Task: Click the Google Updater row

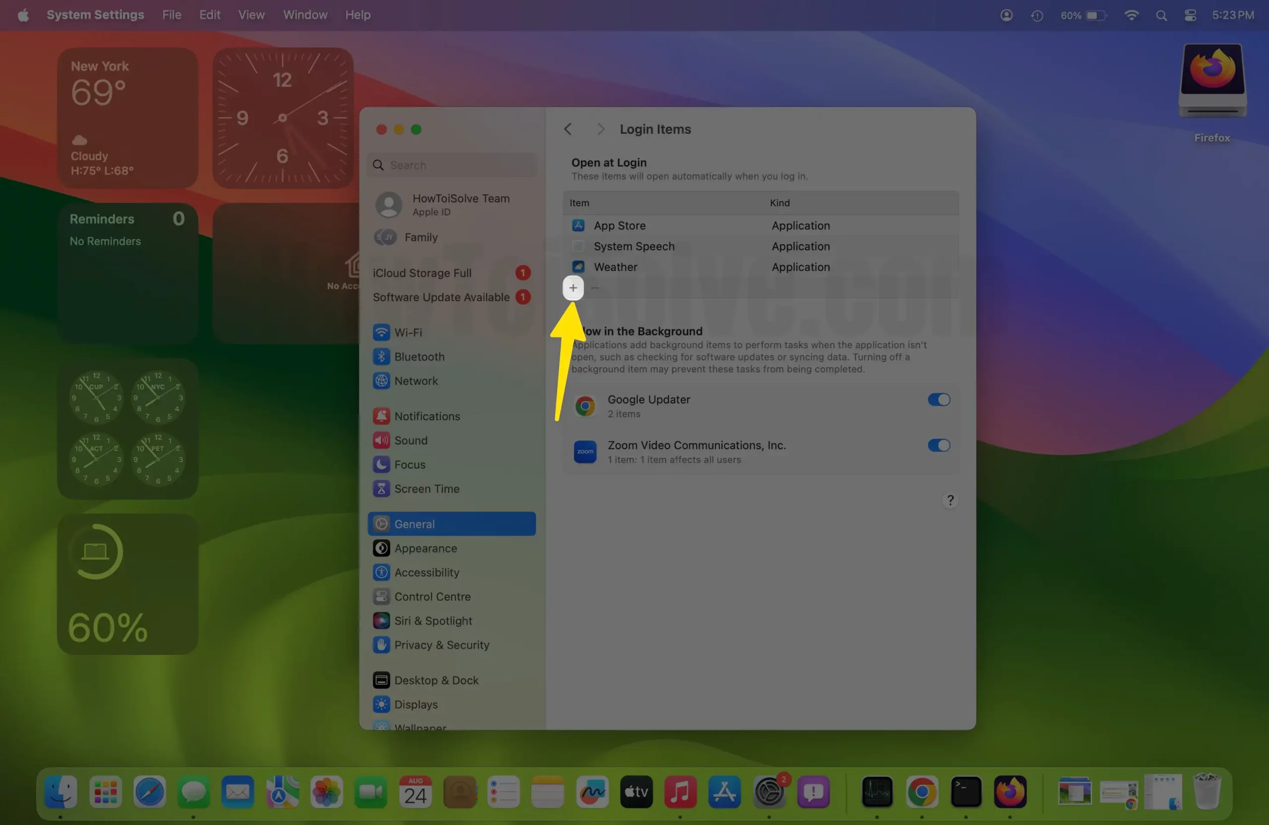Action: pos(761,406)
